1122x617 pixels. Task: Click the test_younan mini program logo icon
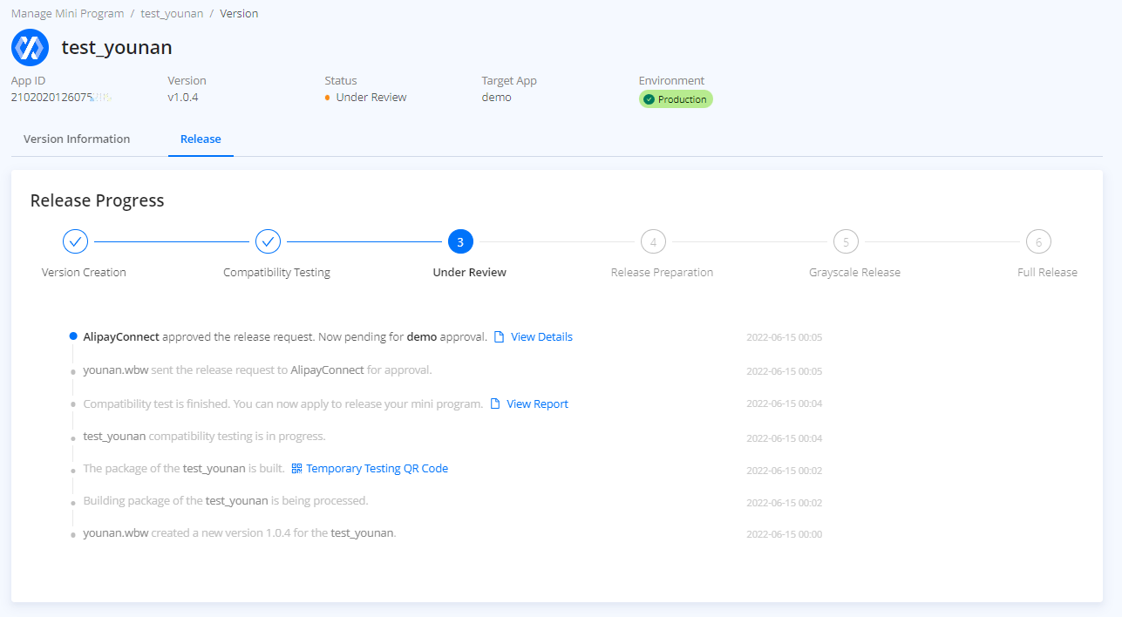pyautogui.click(x=30, y=47)
